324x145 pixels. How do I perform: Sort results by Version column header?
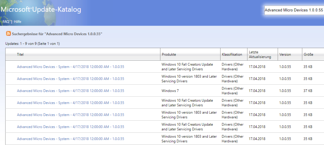285,55
